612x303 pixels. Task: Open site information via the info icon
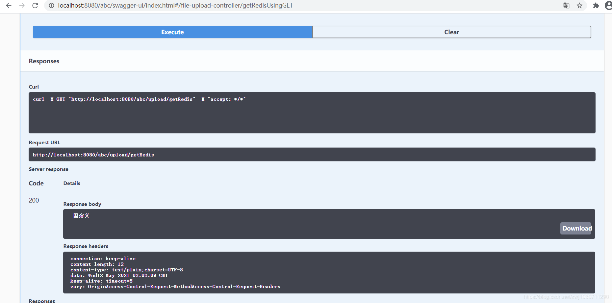tap(51, 5)
